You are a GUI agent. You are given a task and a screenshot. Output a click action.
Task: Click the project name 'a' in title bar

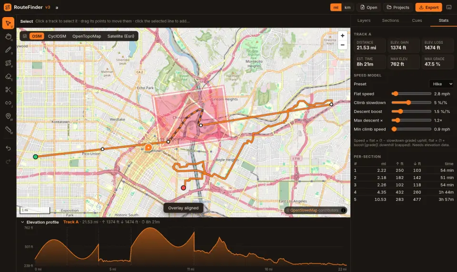point(57,8)
